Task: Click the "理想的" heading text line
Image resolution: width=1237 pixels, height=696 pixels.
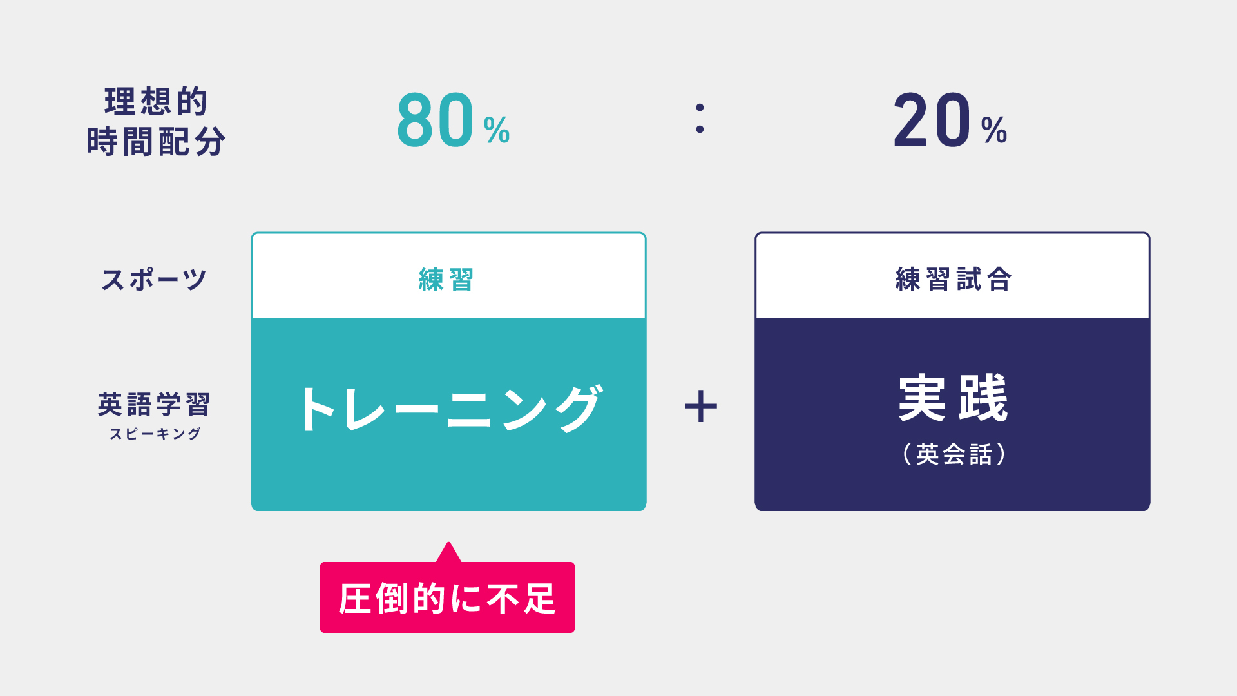Action: (156, 102)
